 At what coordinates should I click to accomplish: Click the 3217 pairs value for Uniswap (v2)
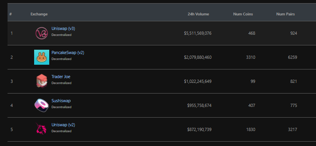(293, 129)
